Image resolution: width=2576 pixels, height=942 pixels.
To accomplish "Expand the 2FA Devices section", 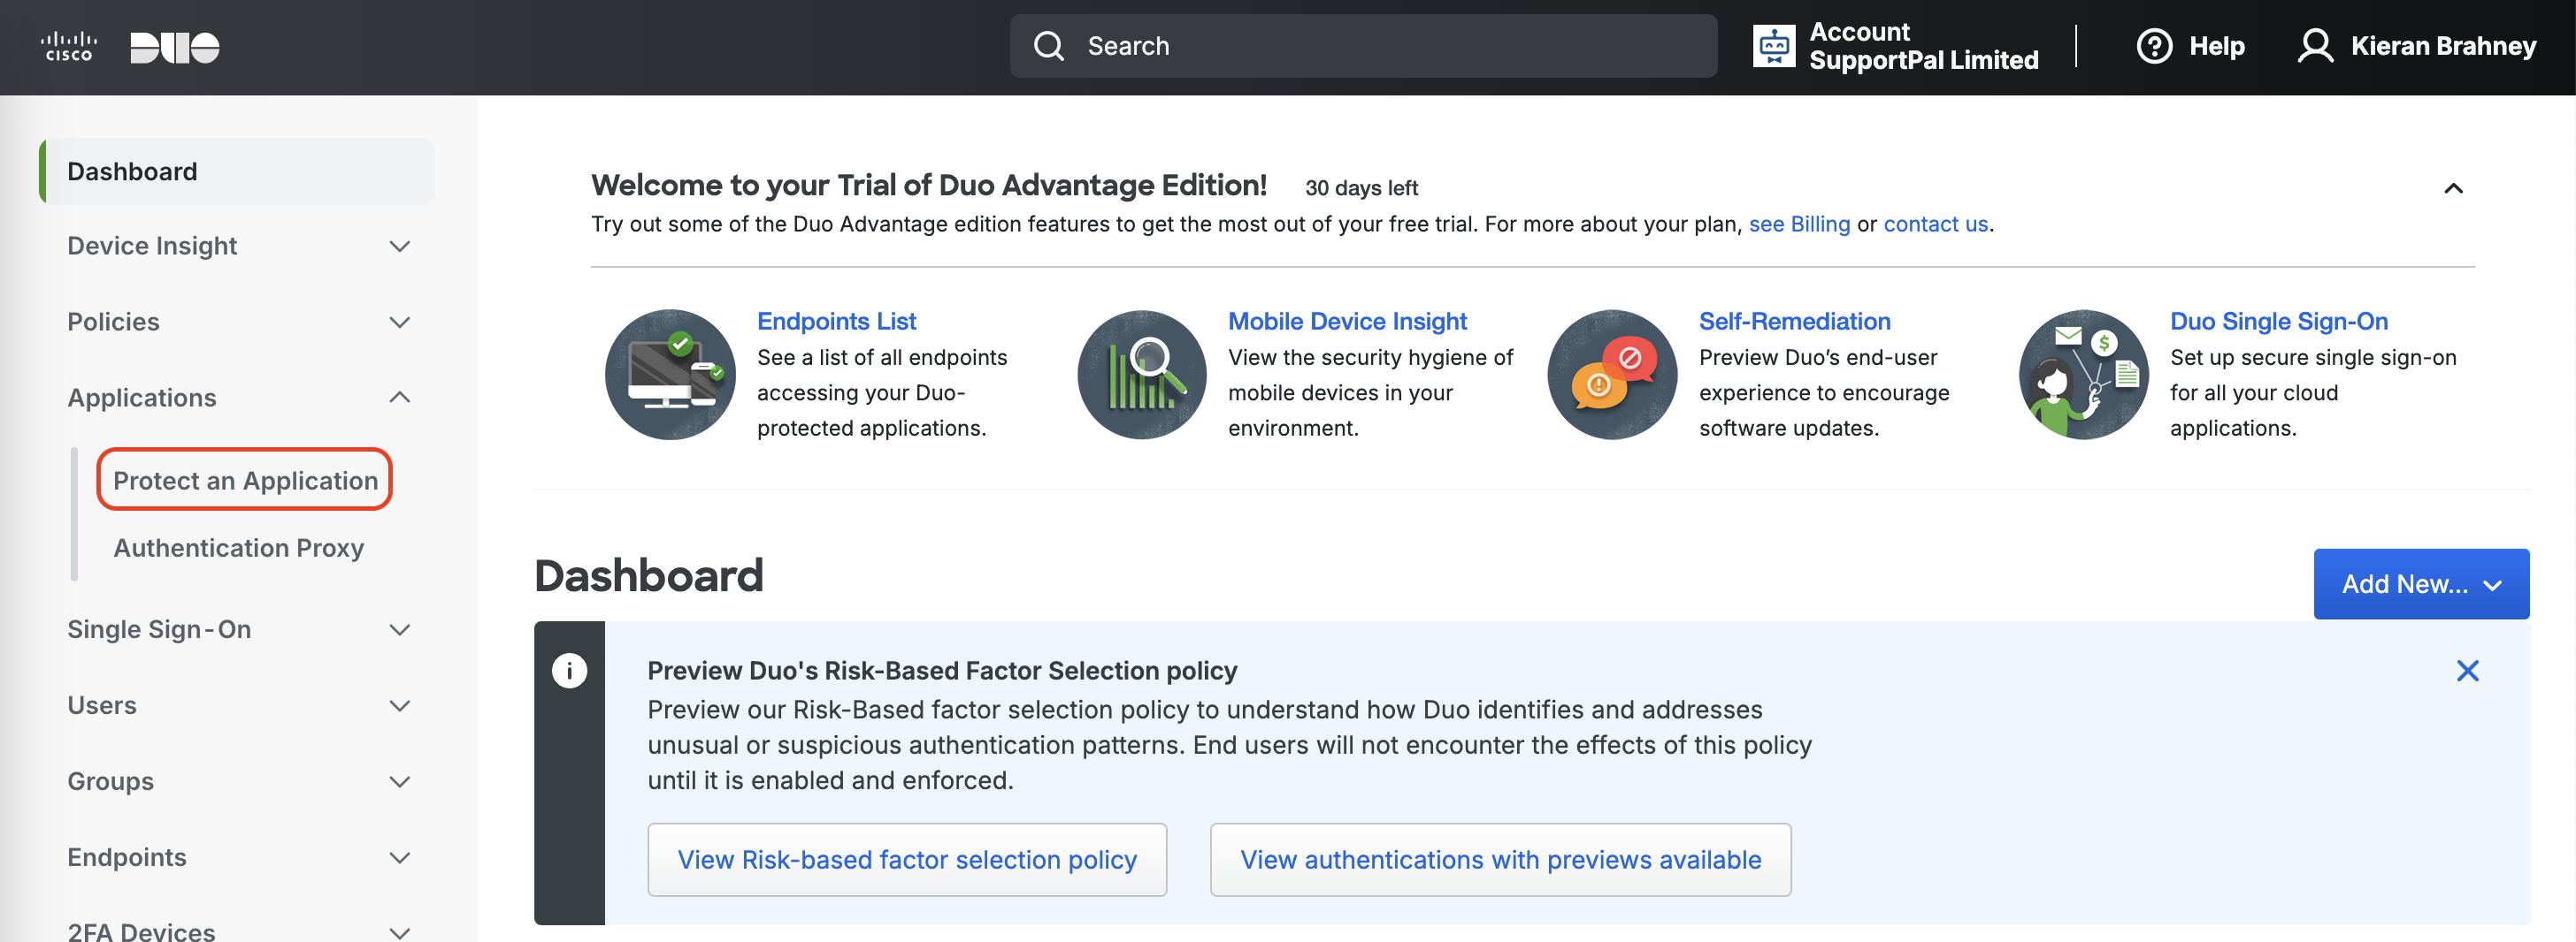I will (400, 932).
